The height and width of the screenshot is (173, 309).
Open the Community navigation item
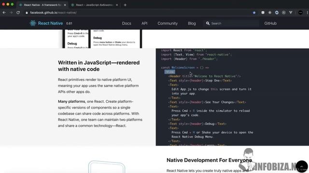168,24
